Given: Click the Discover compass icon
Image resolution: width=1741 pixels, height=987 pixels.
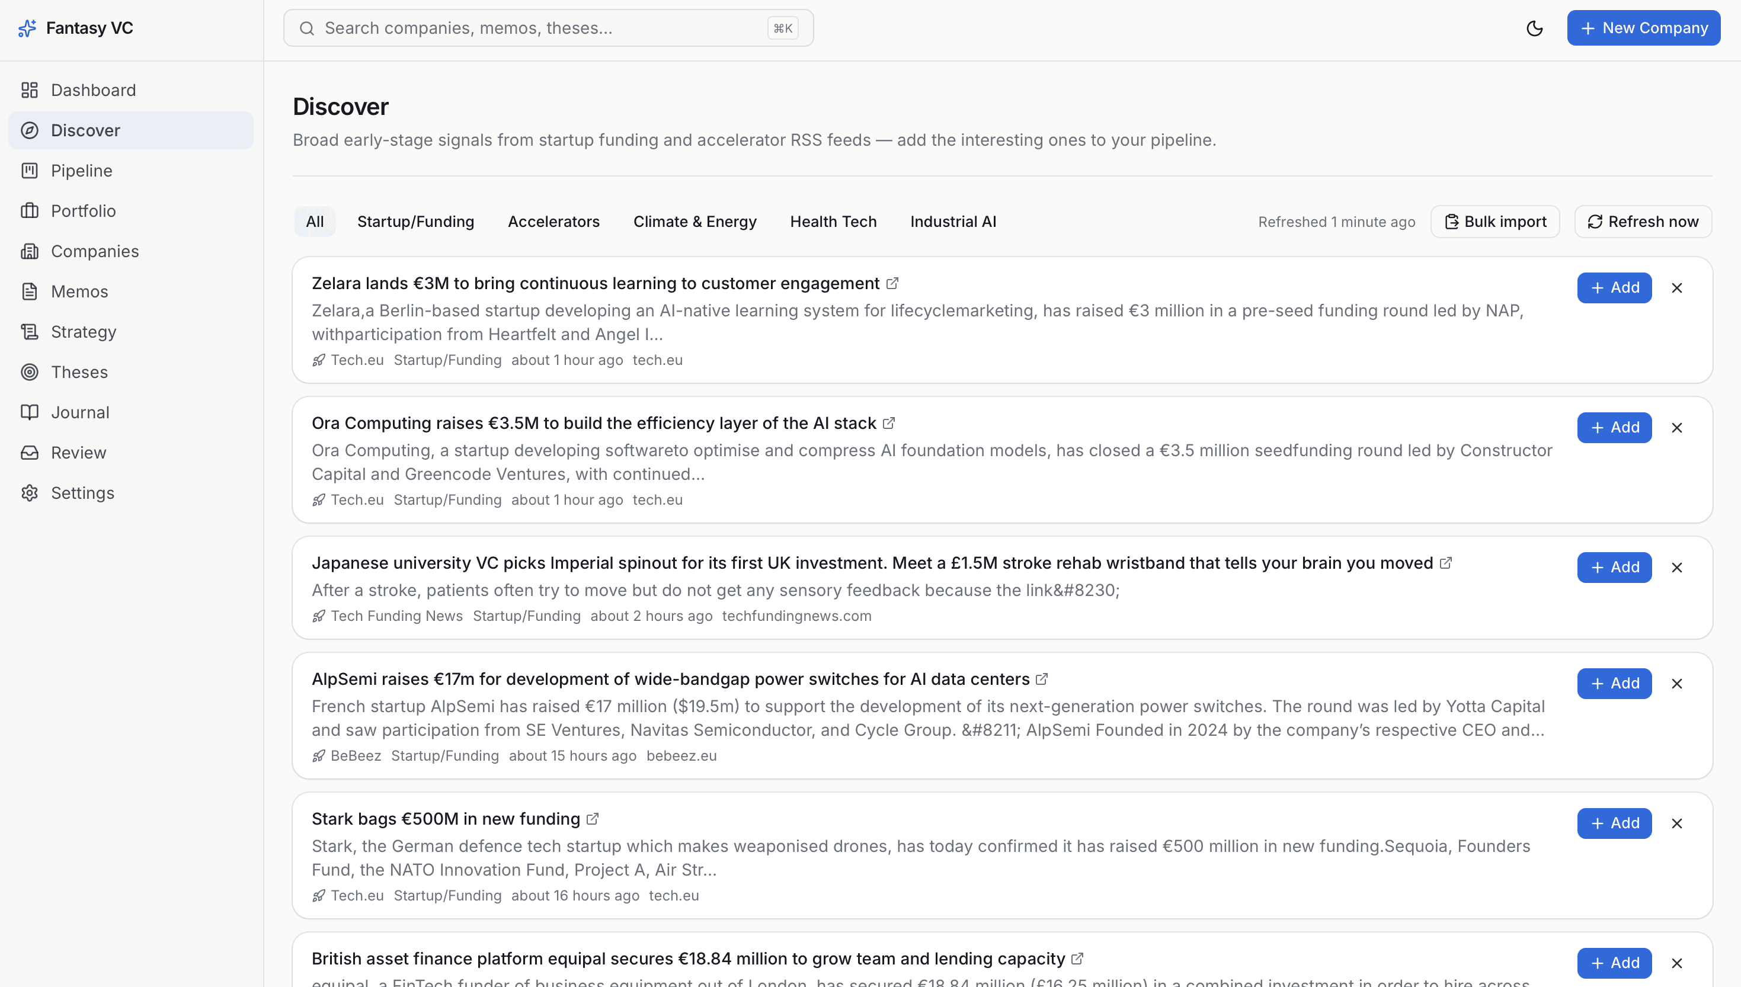Looking at the screenshot, I should (29, 130).
